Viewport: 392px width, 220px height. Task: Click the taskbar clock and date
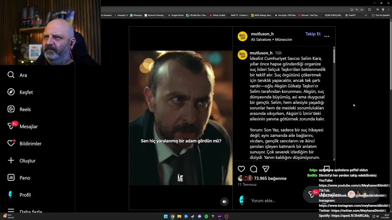pos(385,216)
